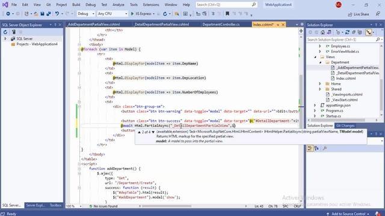
Task: Click the Switch Views icon in Solution Explorer
Action: 329,32
